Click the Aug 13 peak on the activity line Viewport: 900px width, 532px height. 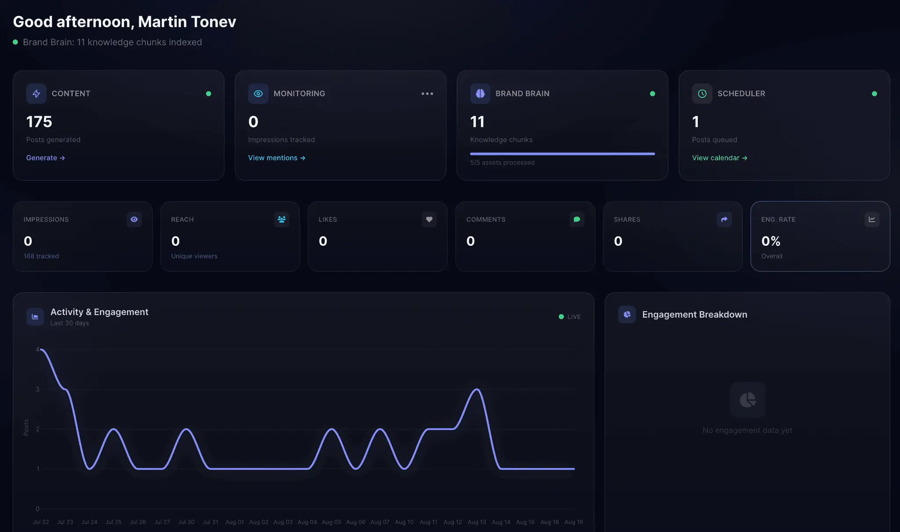point(477,389)
